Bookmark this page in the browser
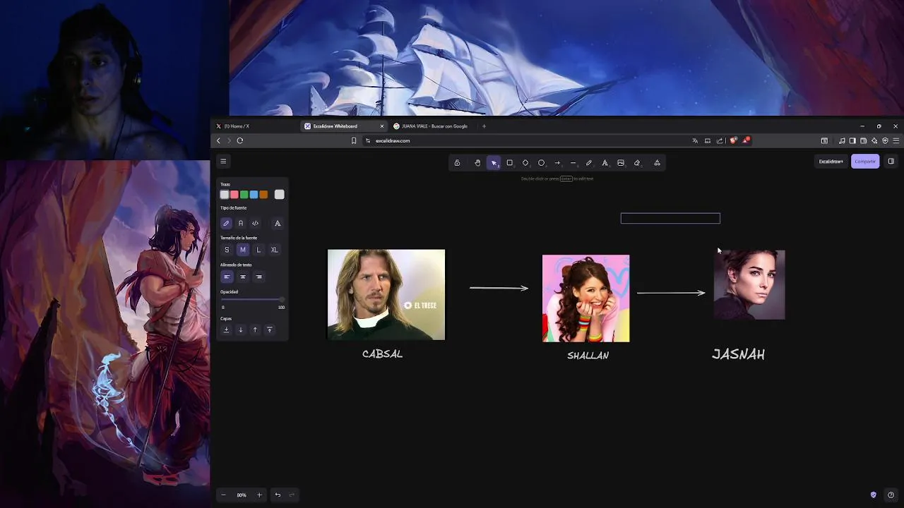The image size is (904, 508). pos(354,140)
